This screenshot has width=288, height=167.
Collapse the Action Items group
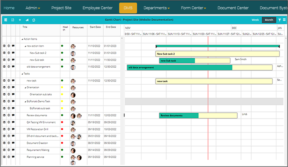click(22, 39)
